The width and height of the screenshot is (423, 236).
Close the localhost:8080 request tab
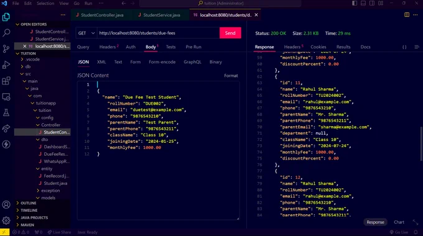[256, 15]
